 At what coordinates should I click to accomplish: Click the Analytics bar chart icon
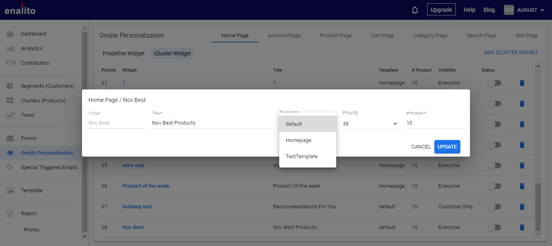coord(11,49)
